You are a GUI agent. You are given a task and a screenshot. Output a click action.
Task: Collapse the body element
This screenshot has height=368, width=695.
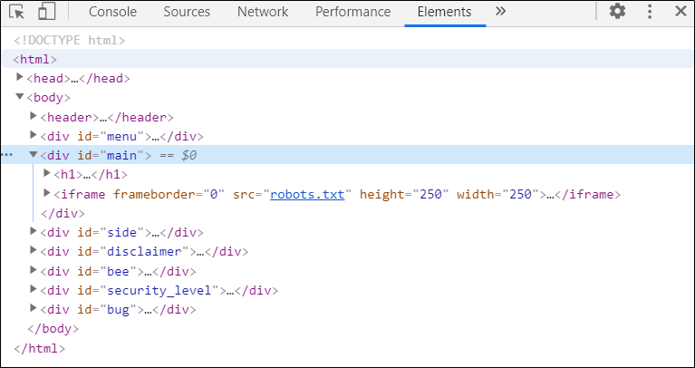click(19, 96)
